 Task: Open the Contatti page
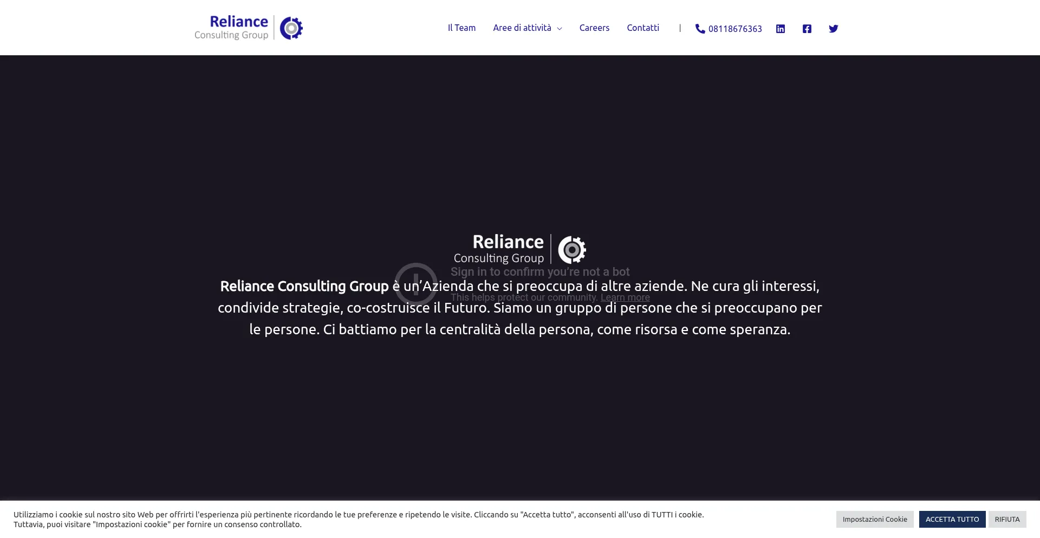tap(643, 28)
